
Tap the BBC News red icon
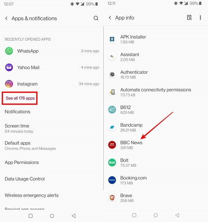[x=112, y=145]
